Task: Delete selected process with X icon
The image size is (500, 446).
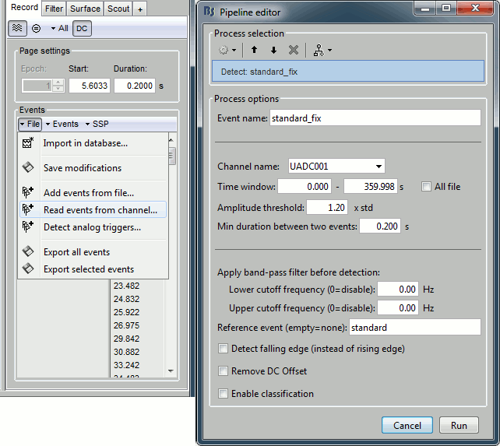Action: [294, 50]
